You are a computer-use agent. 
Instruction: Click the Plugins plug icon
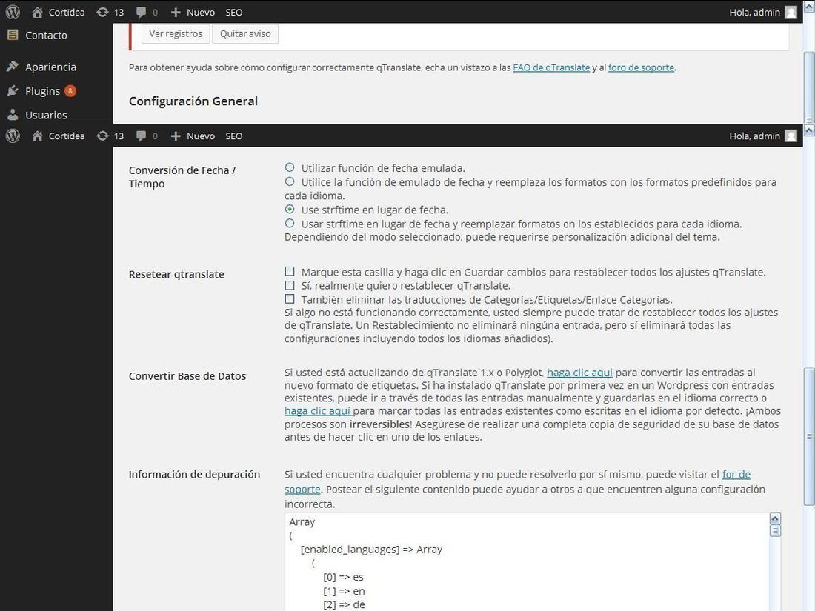[13, 91]
